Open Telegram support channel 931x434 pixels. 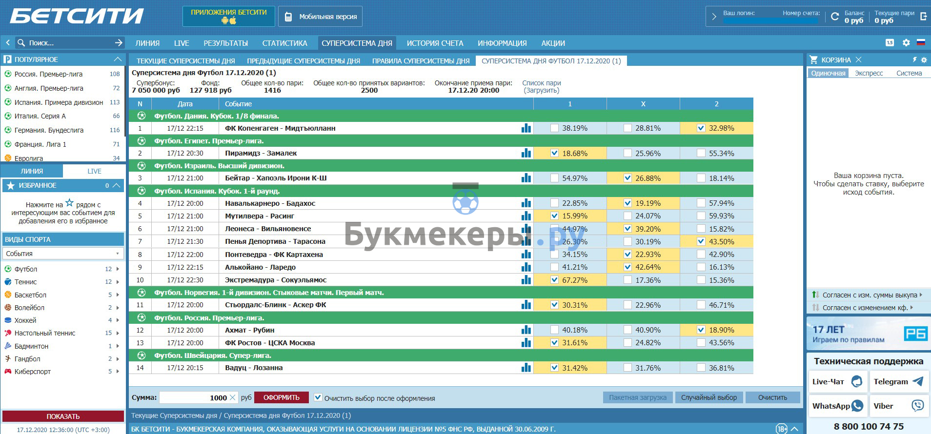pos(899,382)
